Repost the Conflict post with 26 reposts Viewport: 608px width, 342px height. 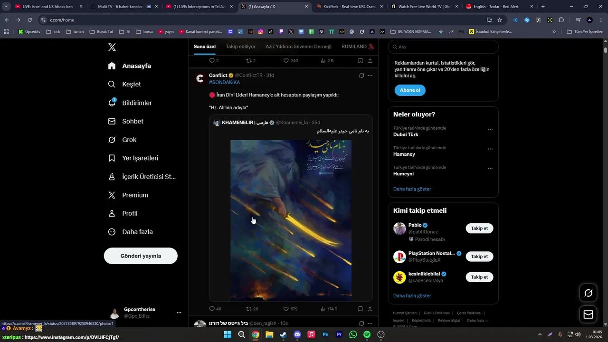(252, 309)
